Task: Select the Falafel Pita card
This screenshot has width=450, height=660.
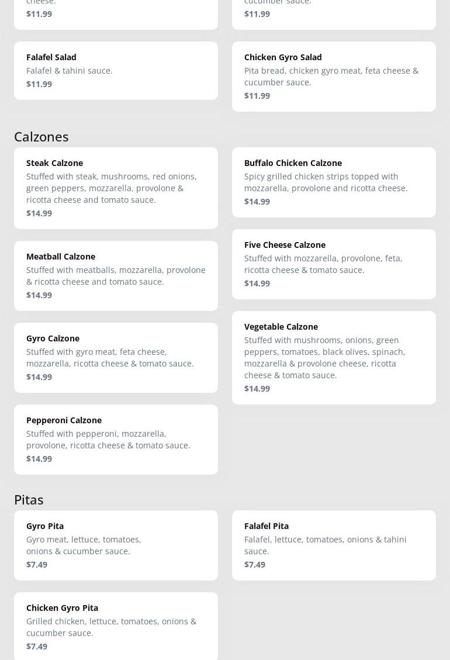Action: tap(334, 545)
